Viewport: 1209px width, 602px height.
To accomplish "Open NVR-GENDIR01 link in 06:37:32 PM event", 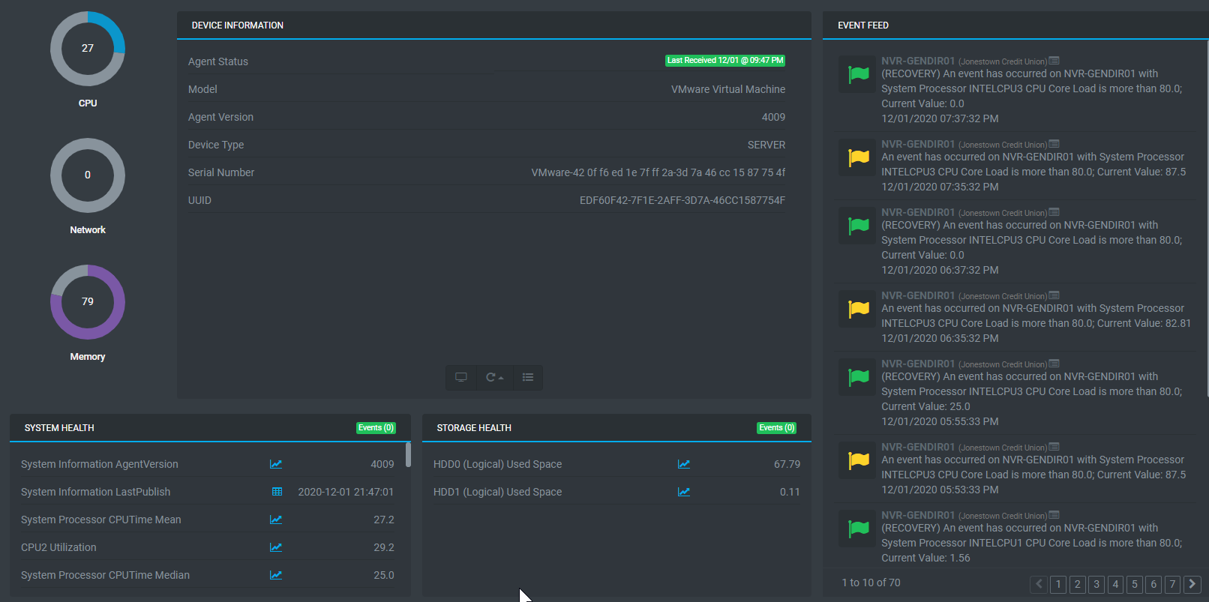I will tap(918, 212).
